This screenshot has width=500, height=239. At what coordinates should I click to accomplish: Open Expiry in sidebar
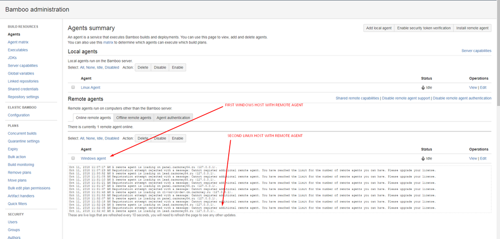(13, 149)
